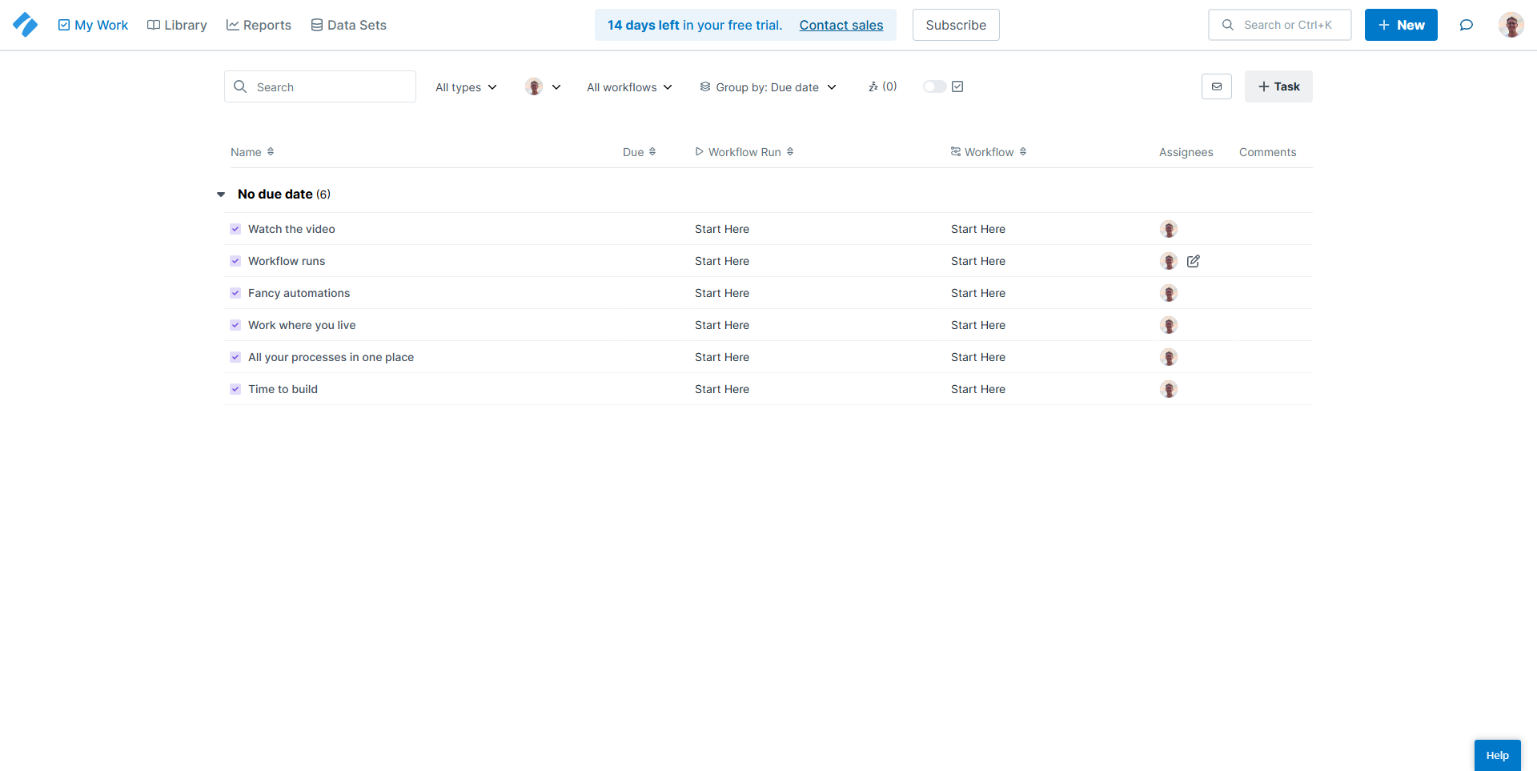Screen dimensions: 1537x771
Task: Click assignee avatar for Time to build
Action: click(1169, 389)
